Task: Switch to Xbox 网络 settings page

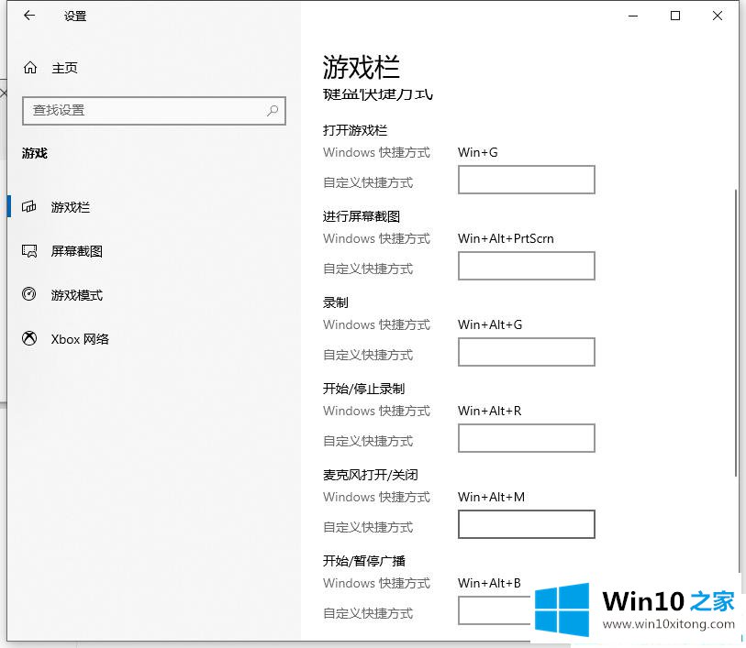Action: (80, 339)
